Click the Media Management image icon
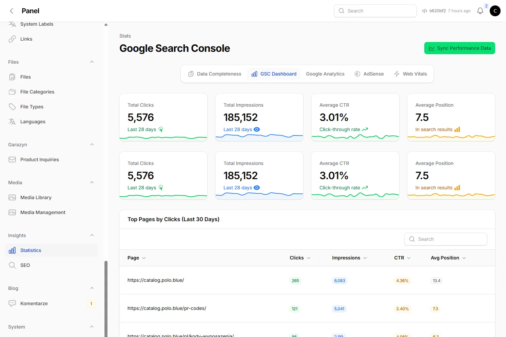506x337 pixels. click(12, 212)
